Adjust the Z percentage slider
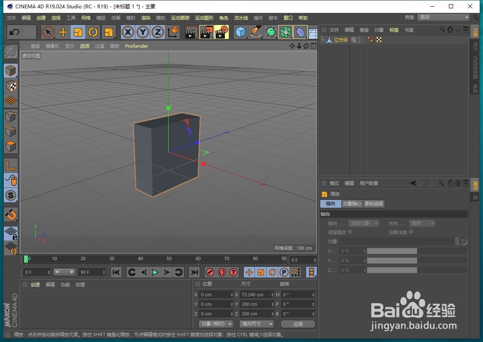483x342 pixels. 417,270
